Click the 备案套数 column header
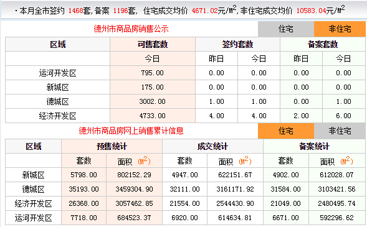The height and width of the screenshot is (227, 367). pos(323,44)
